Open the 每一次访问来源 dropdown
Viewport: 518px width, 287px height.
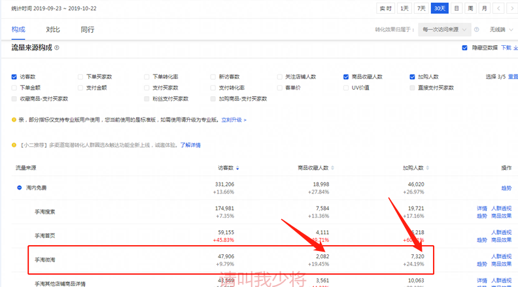(445, 29)
